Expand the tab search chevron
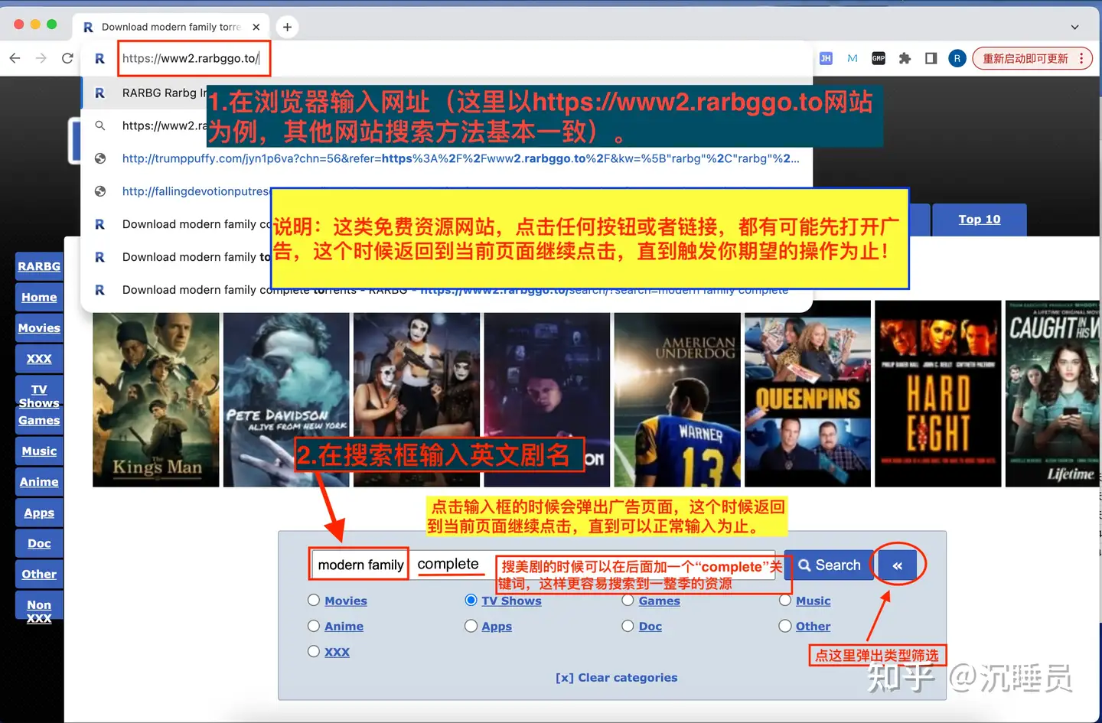The width and height of the screenshot is (1102, 723). coord(1074,27)
